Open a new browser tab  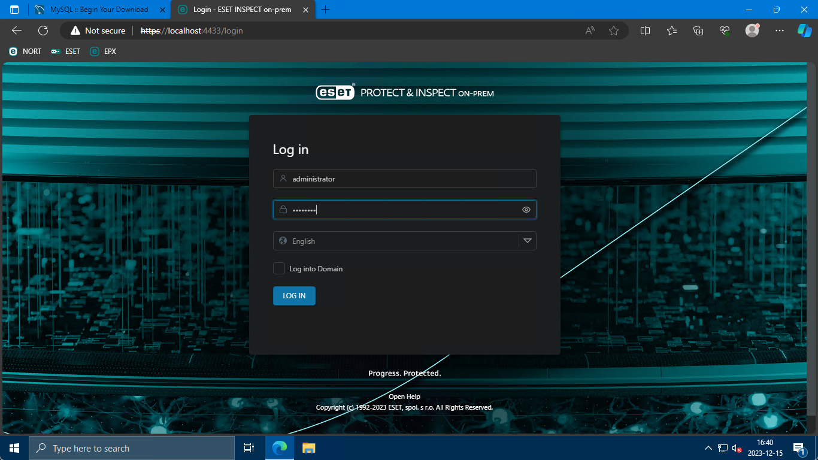[x=326, y=10]
